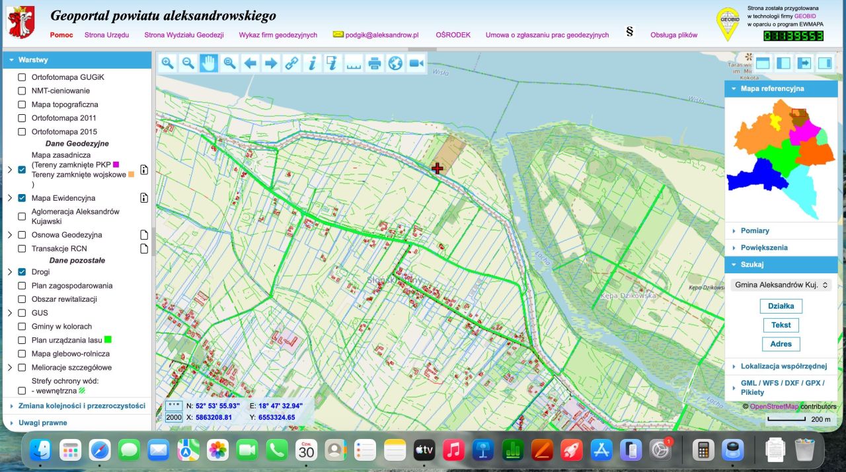
Task: Expand the Osnowa Geodezyjna layer group
Action: (x=9, y=235)
